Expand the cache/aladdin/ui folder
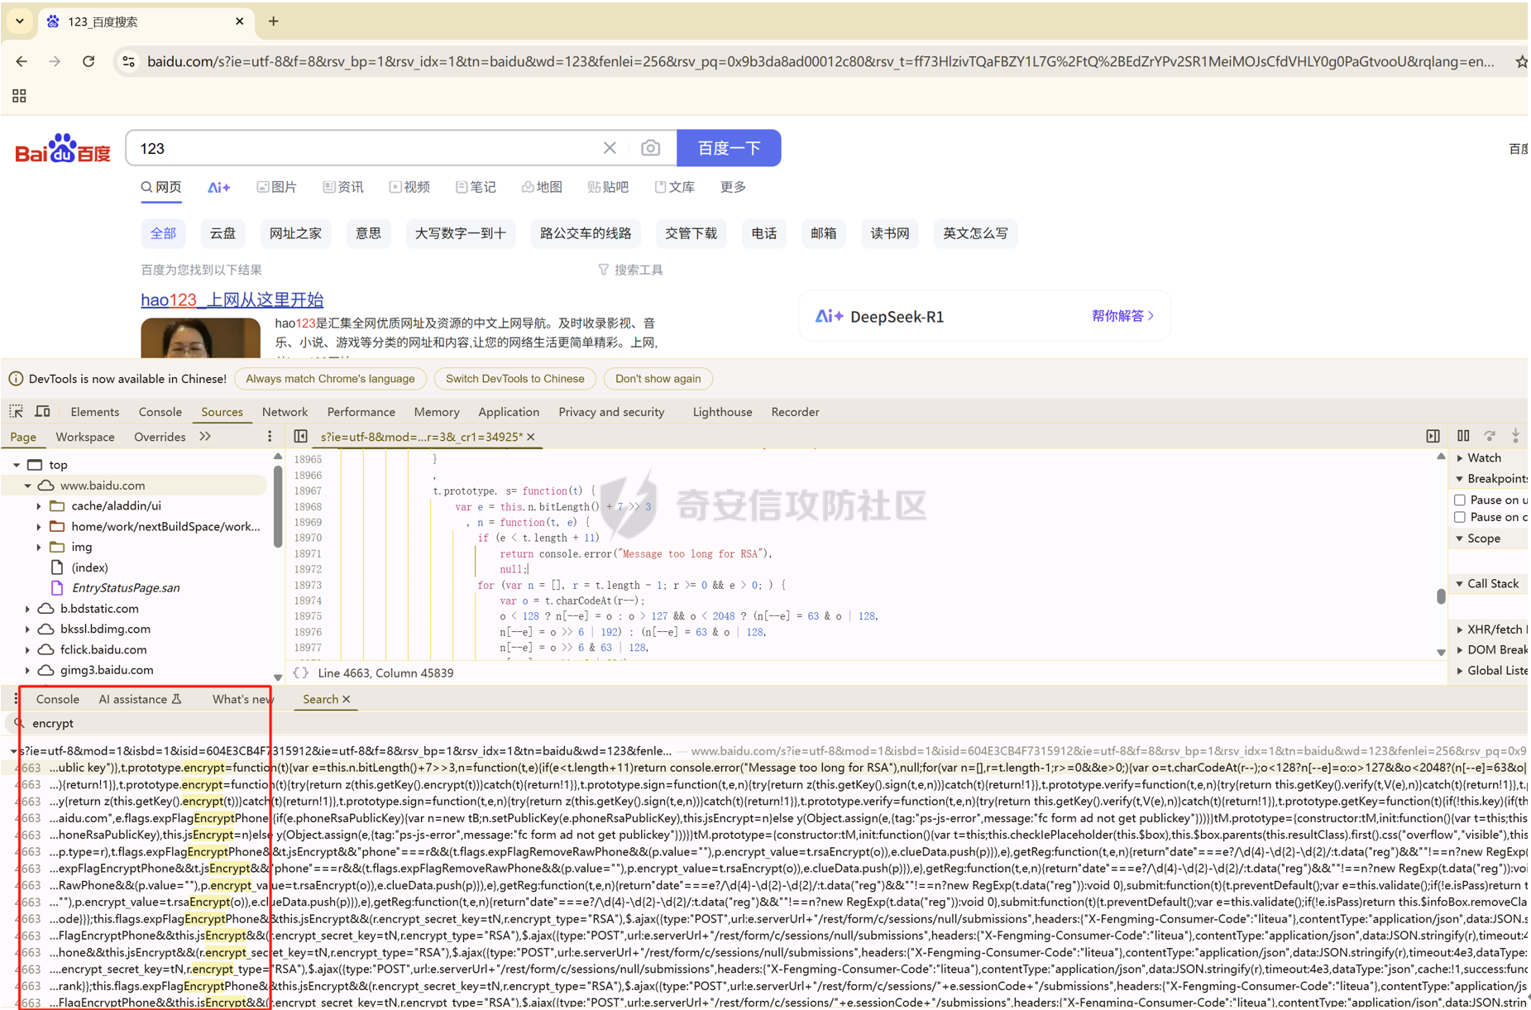1531x1010 pixels. pyautogui.click(x=39, y=505)
